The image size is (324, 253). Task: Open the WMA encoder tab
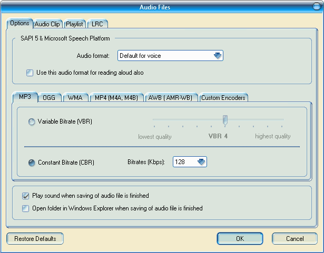pyautogui.click(x=75, y=98)
